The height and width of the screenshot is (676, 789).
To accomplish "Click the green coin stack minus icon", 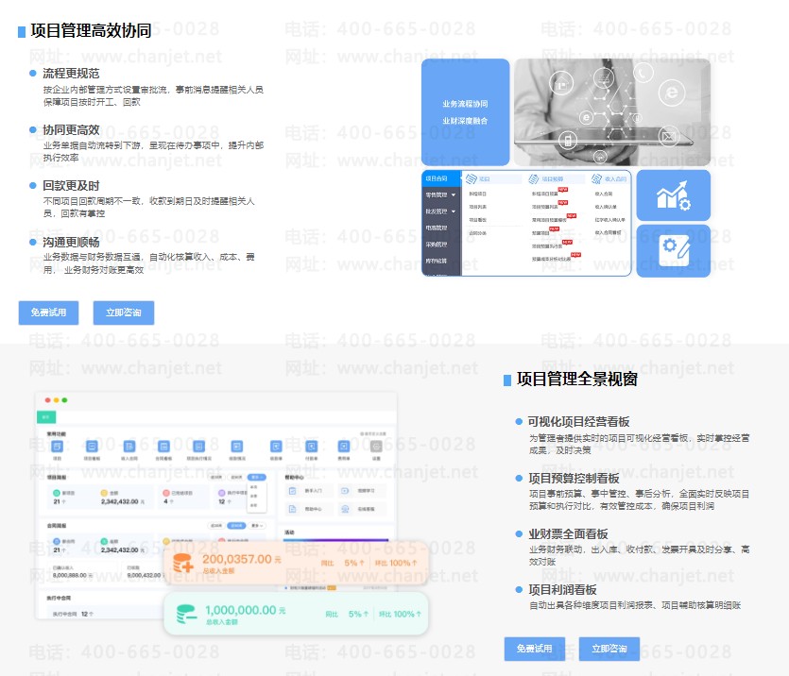I will coord(187,614).
